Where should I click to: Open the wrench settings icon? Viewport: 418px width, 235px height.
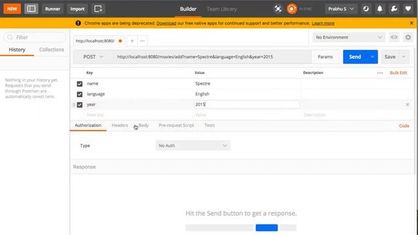pyautogui.click(x=394, y=8)
